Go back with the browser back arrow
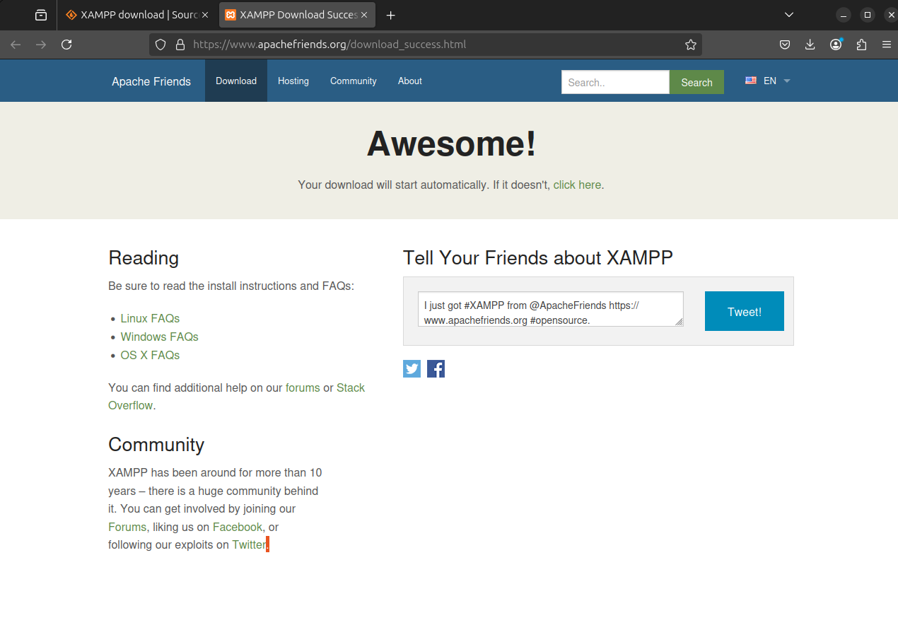The image size is (898, 630). click(16, 45)
